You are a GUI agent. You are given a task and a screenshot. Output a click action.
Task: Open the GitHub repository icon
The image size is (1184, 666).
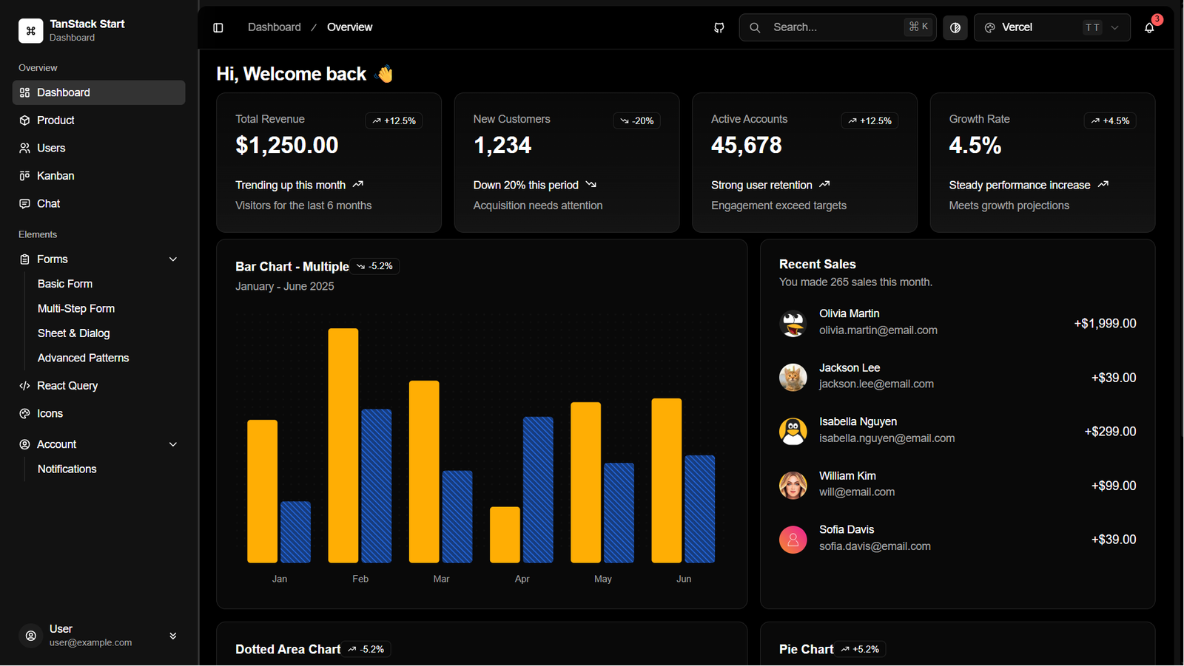pyautogui.click(x=719, y=27)
